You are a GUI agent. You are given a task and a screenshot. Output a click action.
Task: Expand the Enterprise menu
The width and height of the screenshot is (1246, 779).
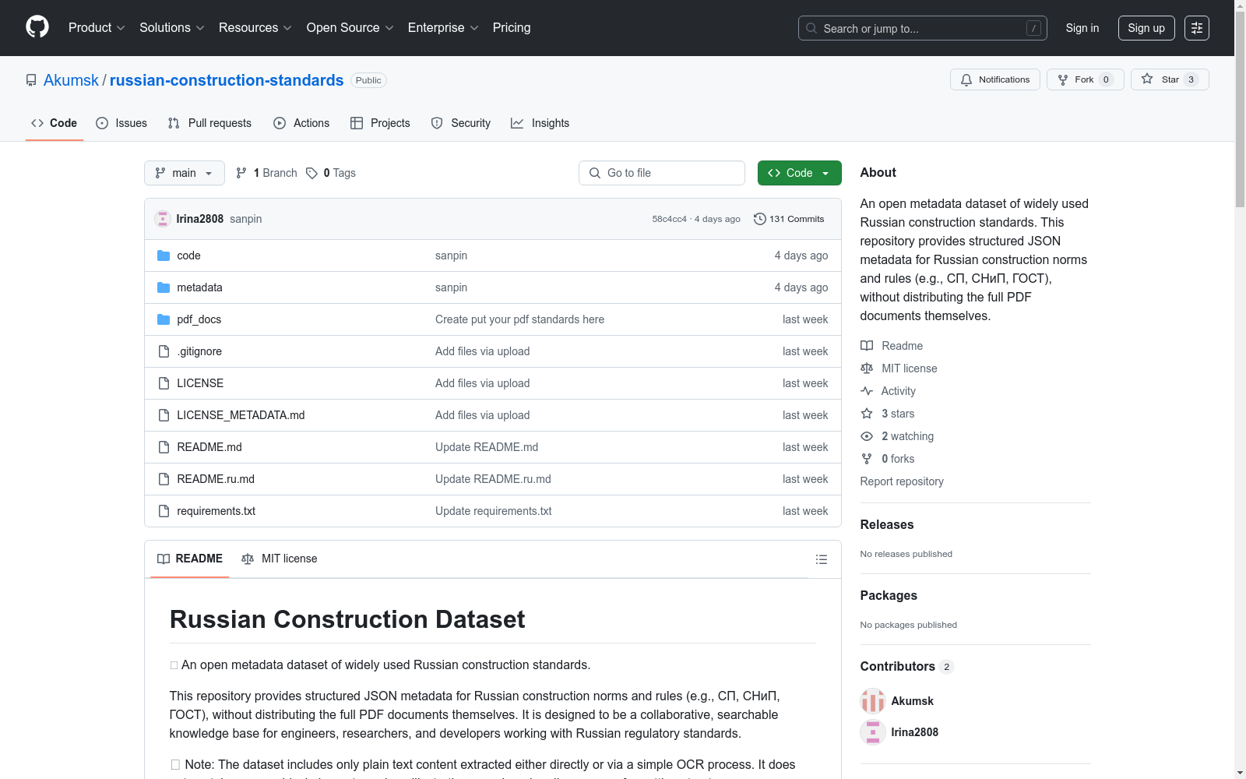(443, 27)
